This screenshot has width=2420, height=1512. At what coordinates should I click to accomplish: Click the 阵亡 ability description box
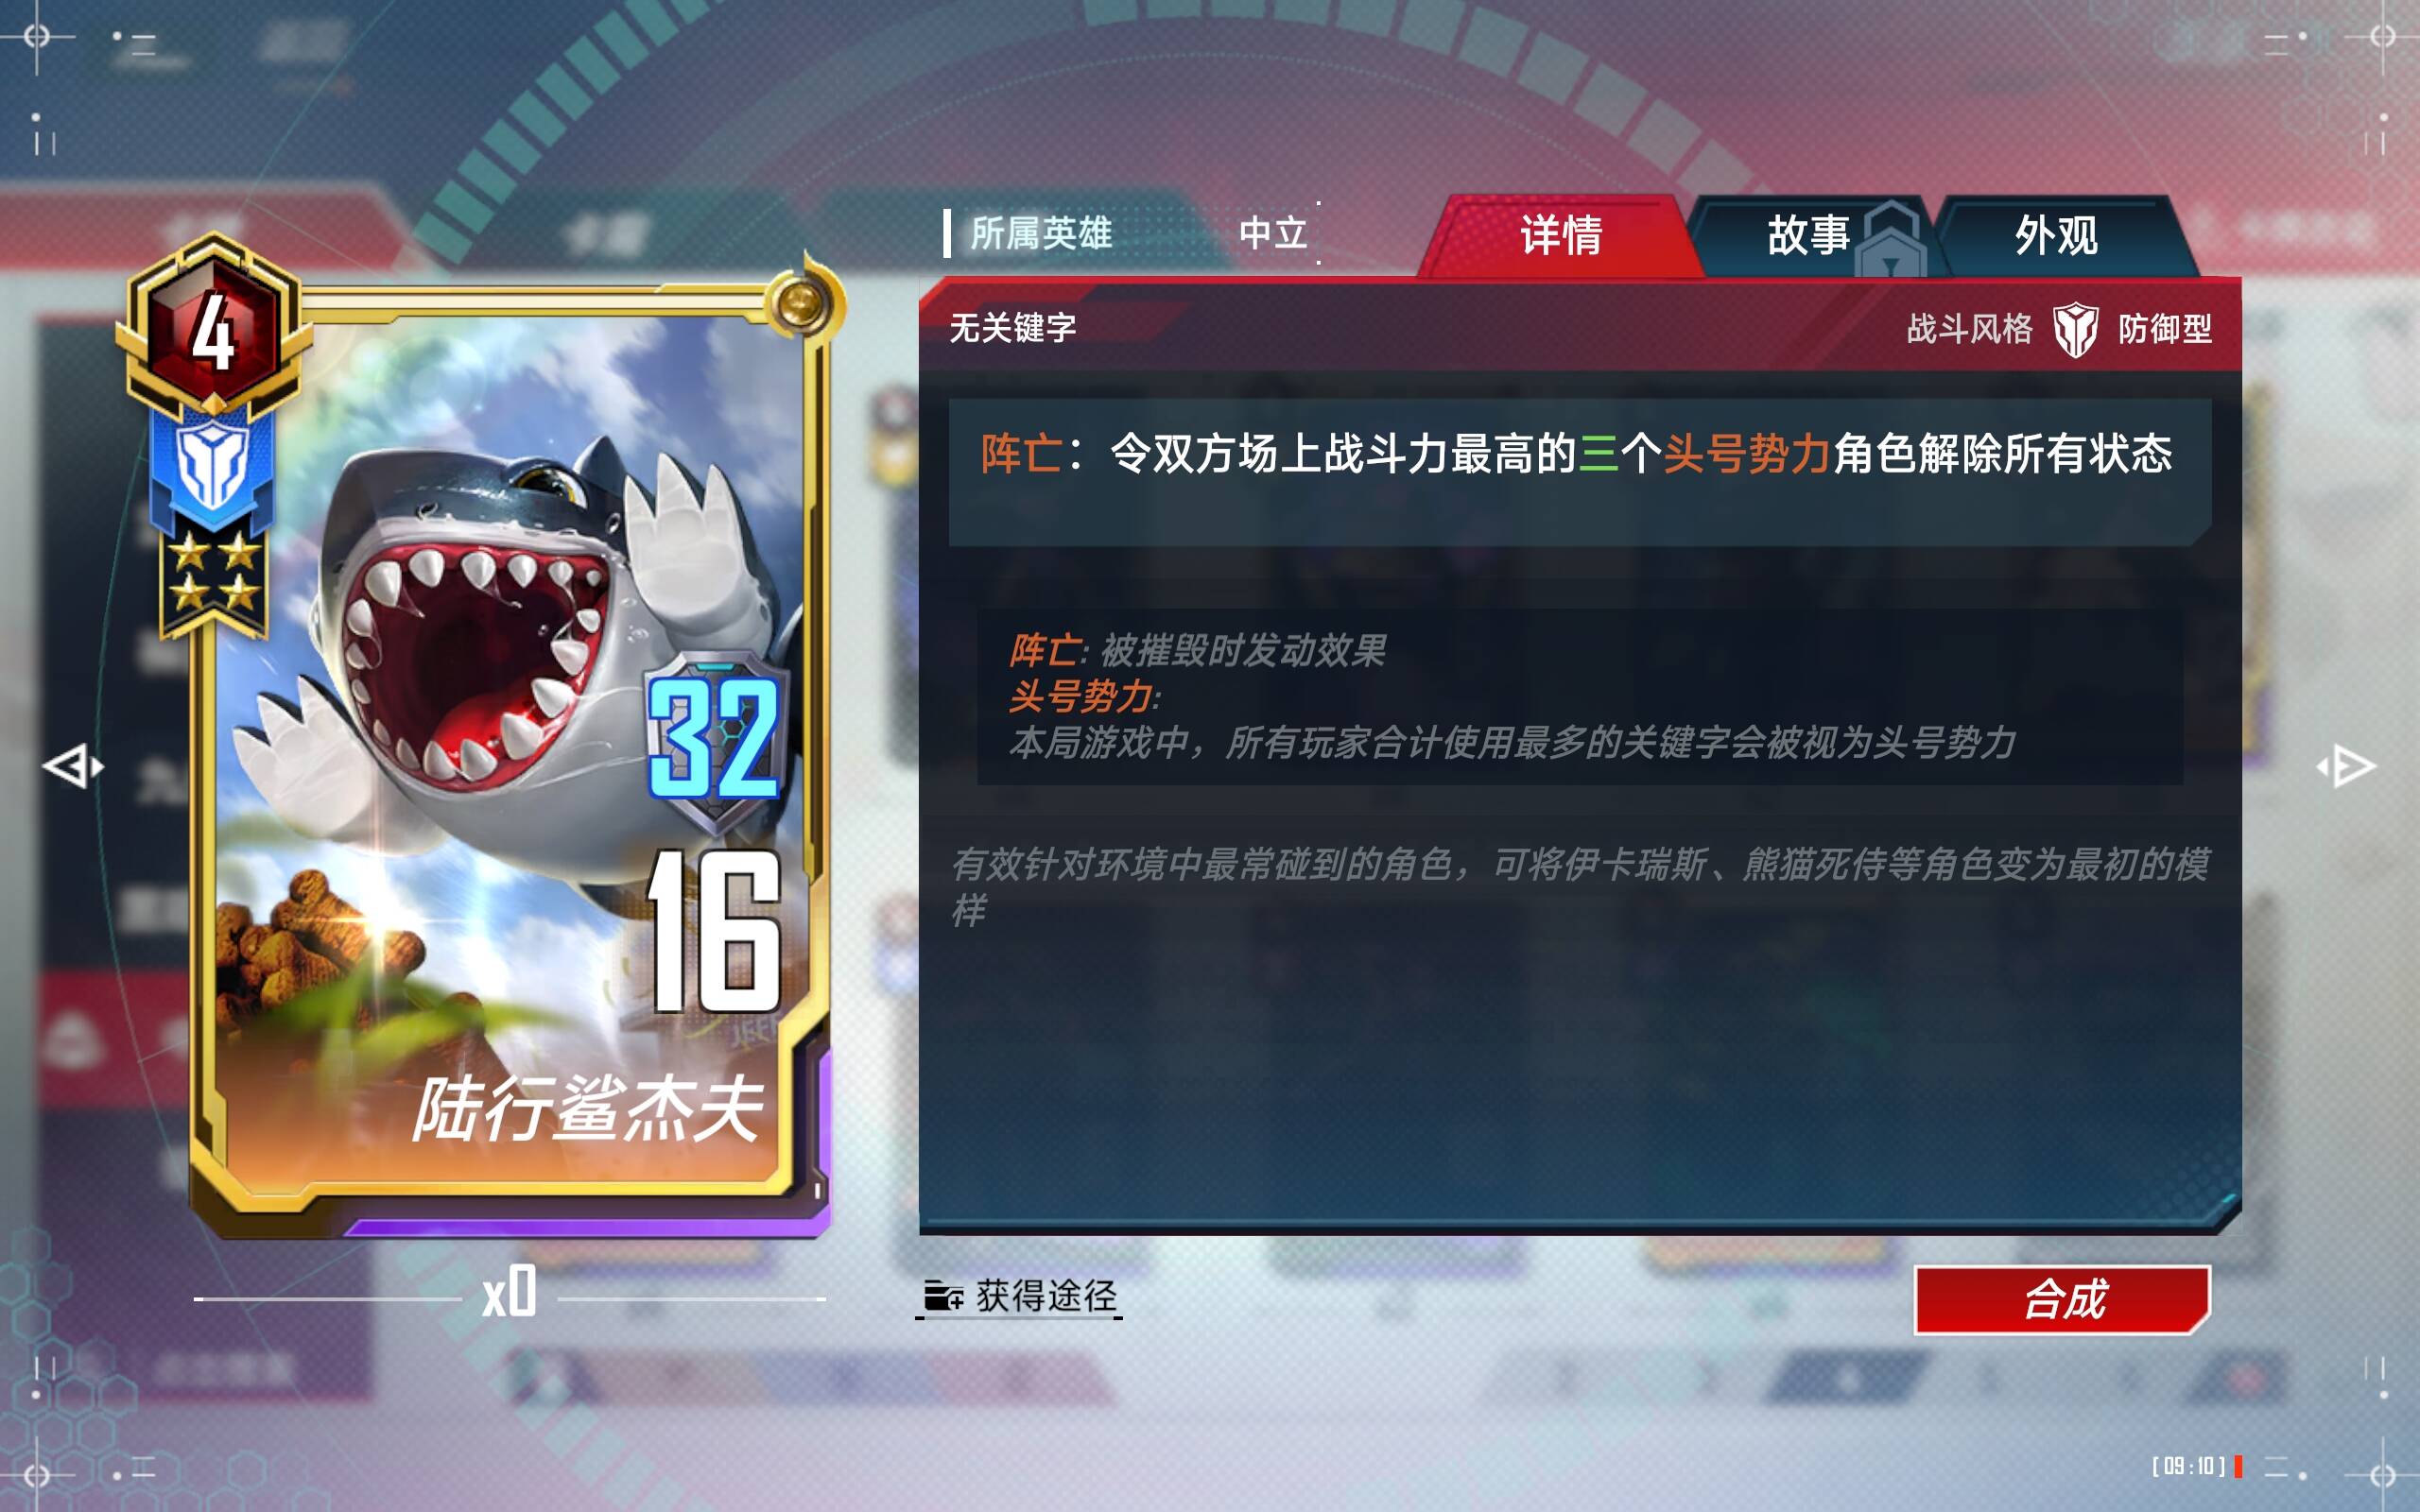coord(1580,472)
